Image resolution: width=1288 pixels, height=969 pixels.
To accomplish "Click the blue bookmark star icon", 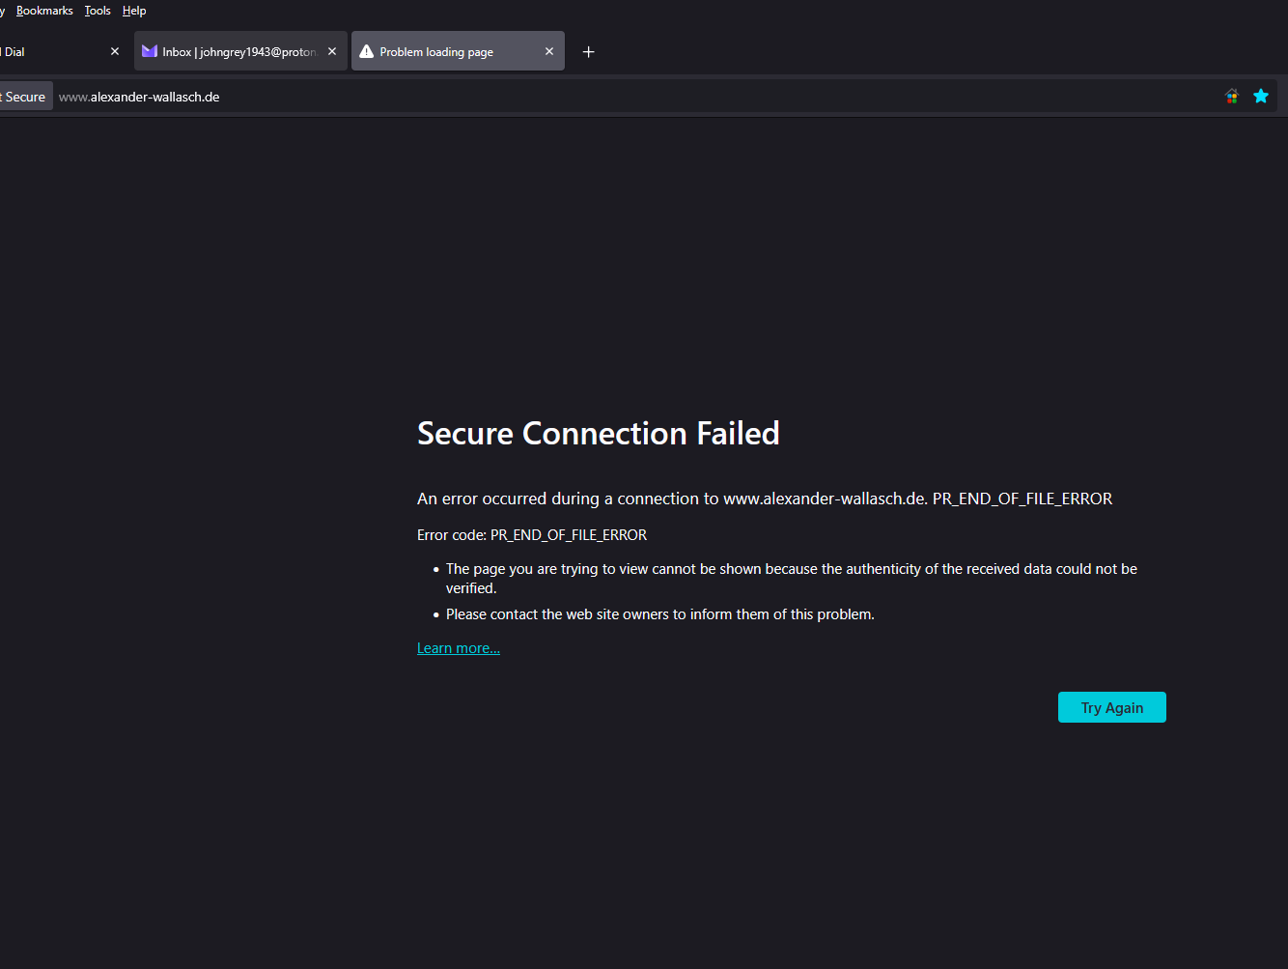I will (x=1261, y=96).
